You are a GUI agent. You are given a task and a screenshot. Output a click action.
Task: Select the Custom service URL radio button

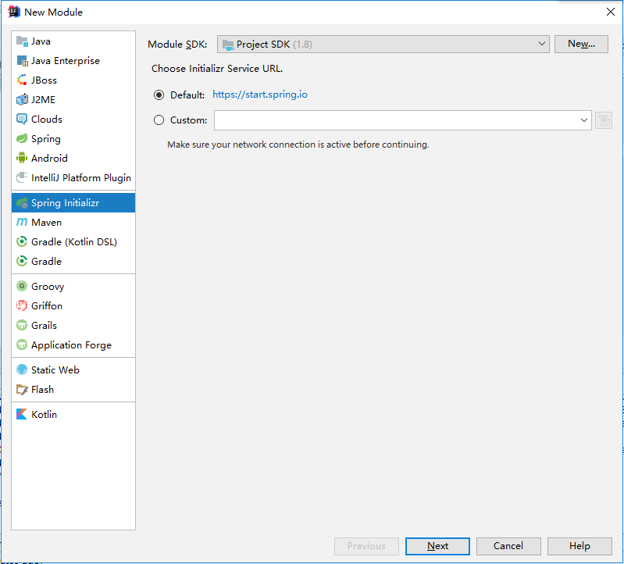(159, 120)
